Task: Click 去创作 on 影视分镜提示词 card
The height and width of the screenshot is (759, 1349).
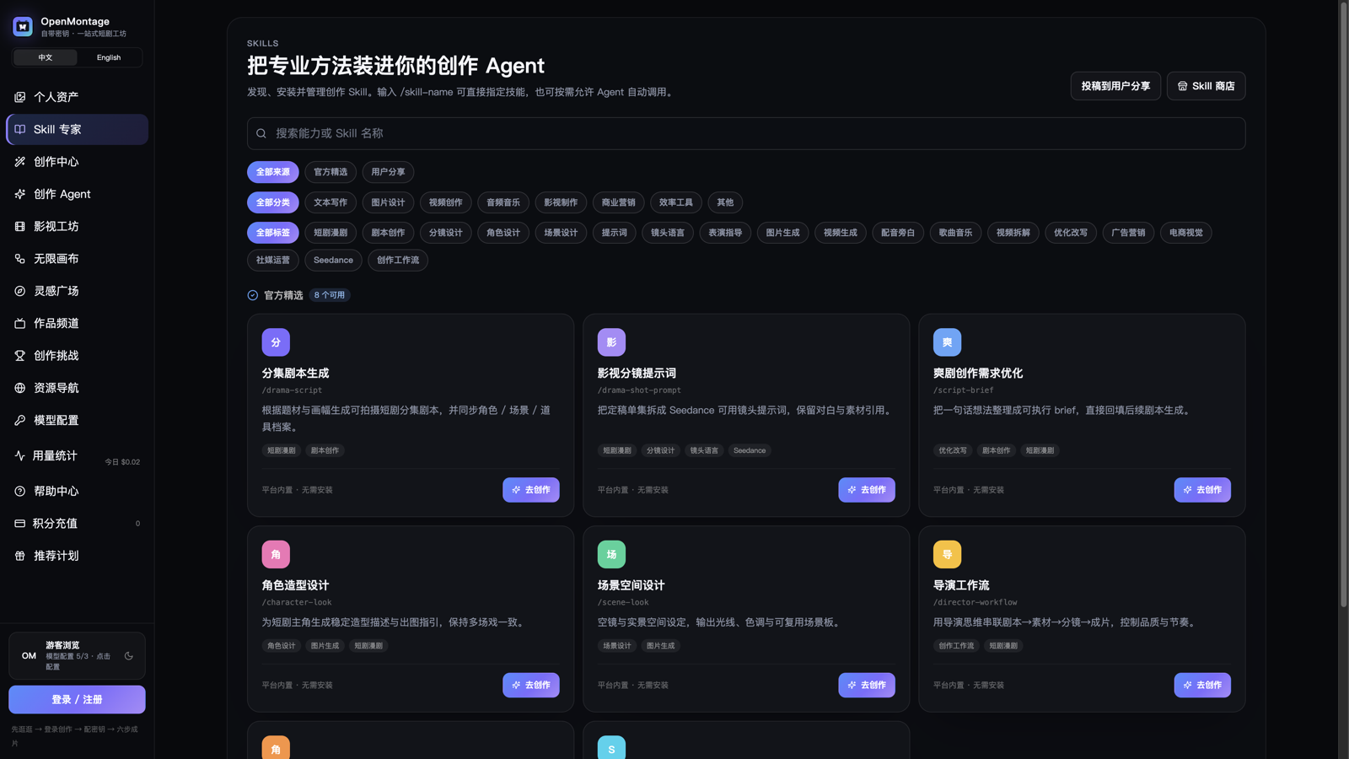Action: pos(867,490)
